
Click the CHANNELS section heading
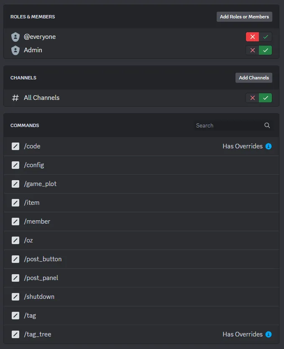(x=23, y=78)
